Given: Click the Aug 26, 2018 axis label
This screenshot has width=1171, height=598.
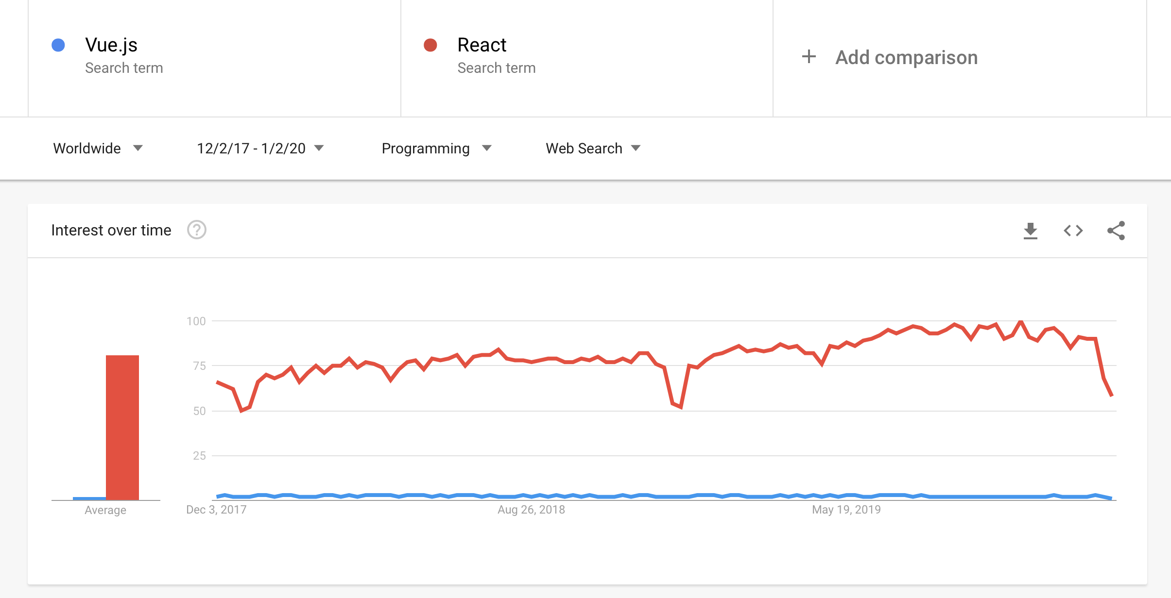Looking at the screenshot, I should 531,510.
